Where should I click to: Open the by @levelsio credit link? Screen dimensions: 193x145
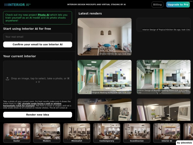pyautogui.click(x=184, y=142)
